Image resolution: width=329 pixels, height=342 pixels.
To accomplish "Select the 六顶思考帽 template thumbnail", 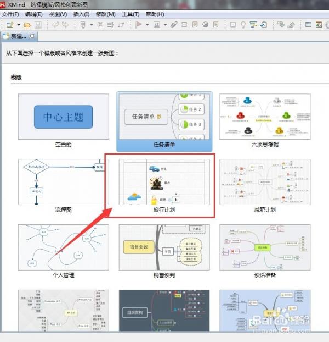I will [x=265, y=117].
